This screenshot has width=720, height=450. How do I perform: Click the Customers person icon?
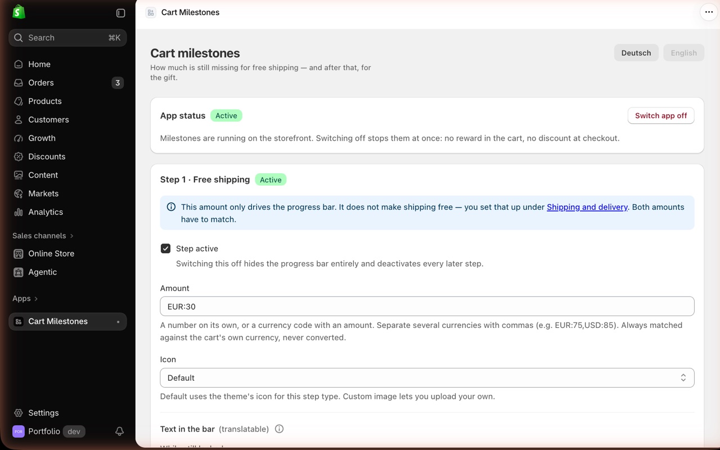tap(19, 120)
